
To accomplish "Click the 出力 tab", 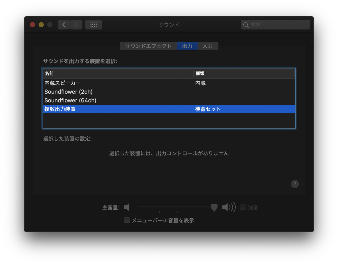I will 187,46.
